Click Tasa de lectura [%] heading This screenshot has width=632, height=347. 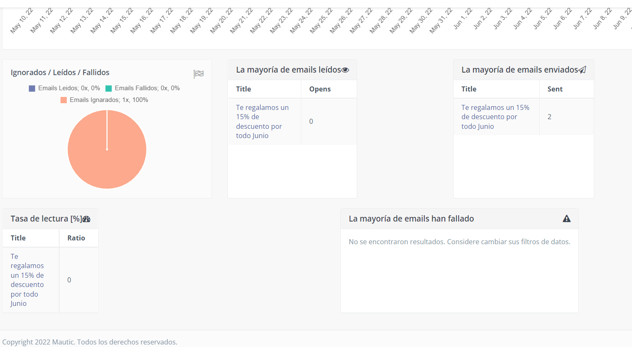[46, 219]
